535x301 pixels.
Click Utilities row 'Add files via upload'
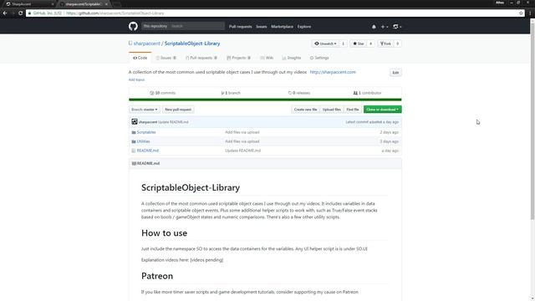[x=242, y=141]
